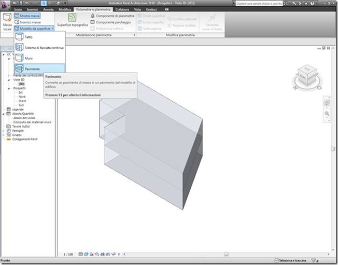Click the Open icon in quick access toolbar

click(15, 3)
